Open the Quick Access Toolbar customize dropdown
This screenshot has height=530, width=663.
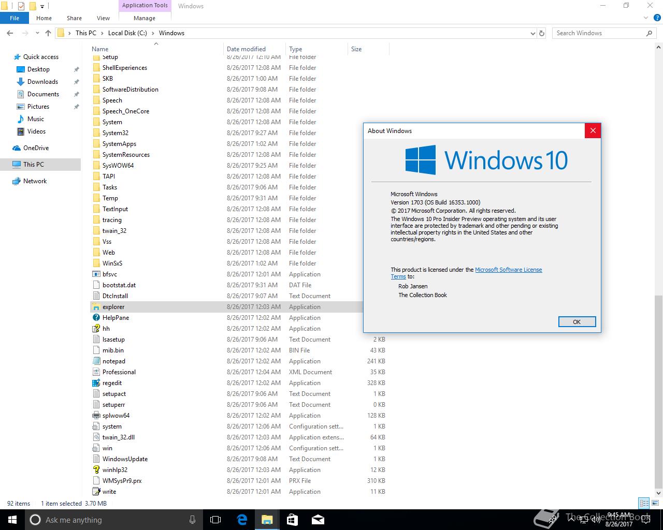(x=42, y=6)
